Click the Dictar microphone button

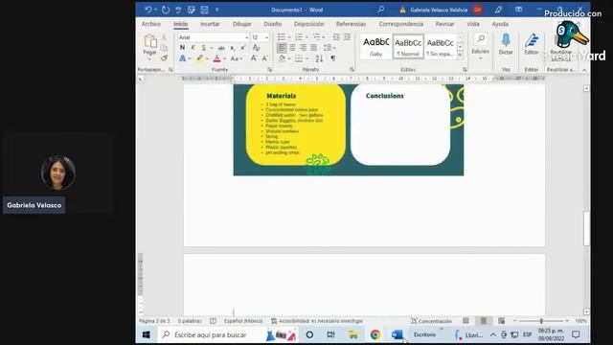pos(506,44)
